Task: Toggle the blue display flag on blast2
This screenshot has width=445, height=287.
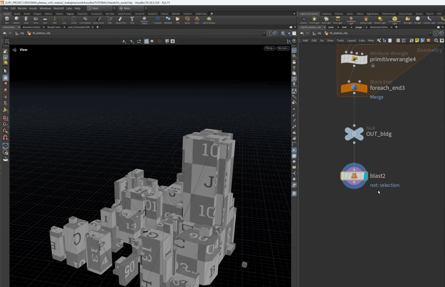Action: 365,176
